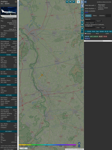Click the U map toggle button

click(67, 2)
